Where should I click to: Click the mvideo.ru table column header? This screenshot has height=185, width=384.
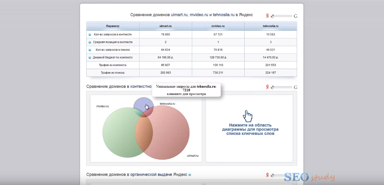point(218,26)
